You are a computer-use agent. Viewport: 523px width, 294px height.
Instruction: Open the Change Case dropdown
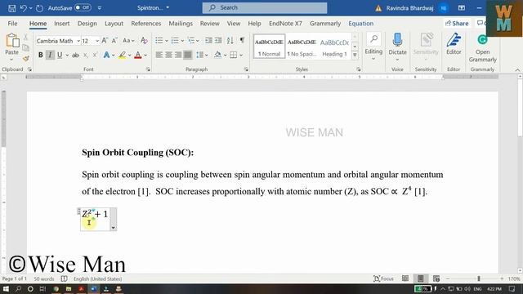click(128, 41)
